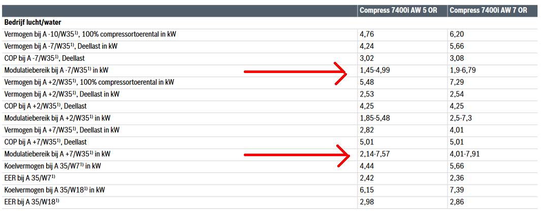The height and width of the screenshot is (215, 541).
Task: Click the value 6,20 in the AW 7 column
Action: pos(457,34)
